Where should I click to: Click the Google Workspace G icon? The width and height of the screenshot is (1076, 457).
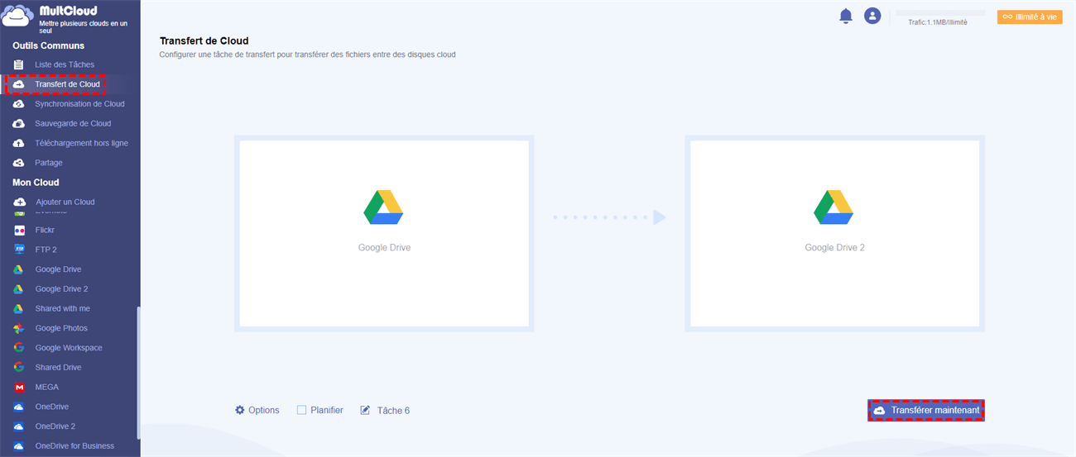[x=18, y=348]
